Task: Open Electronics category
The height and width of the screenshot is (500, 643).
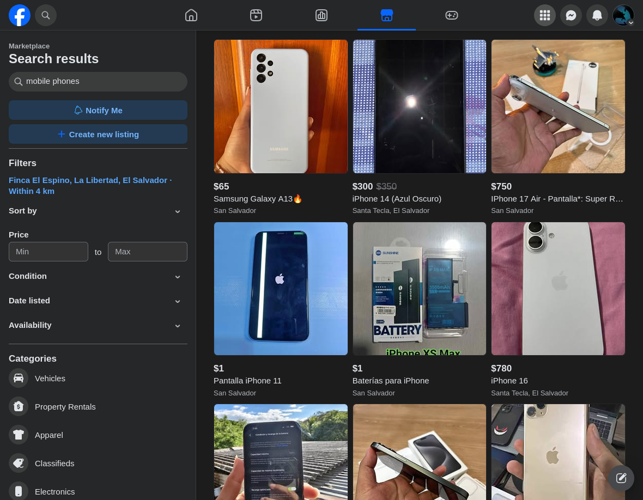Action: (x=98, y=491)
